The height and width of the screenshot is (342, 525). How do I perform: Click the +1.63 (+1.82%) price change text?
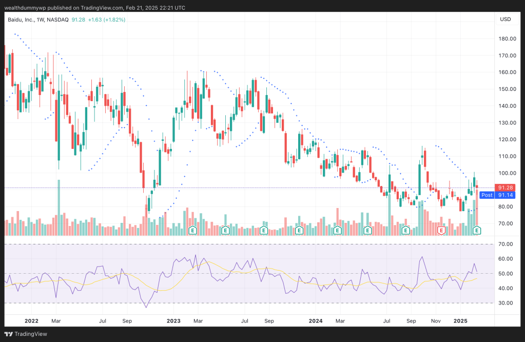click(x=106, y=20)
